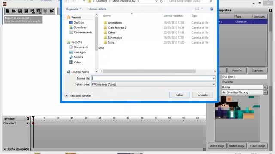Click the Open project folder icon in toolbar
Viewport: 275px width, 154px height.
14,11
